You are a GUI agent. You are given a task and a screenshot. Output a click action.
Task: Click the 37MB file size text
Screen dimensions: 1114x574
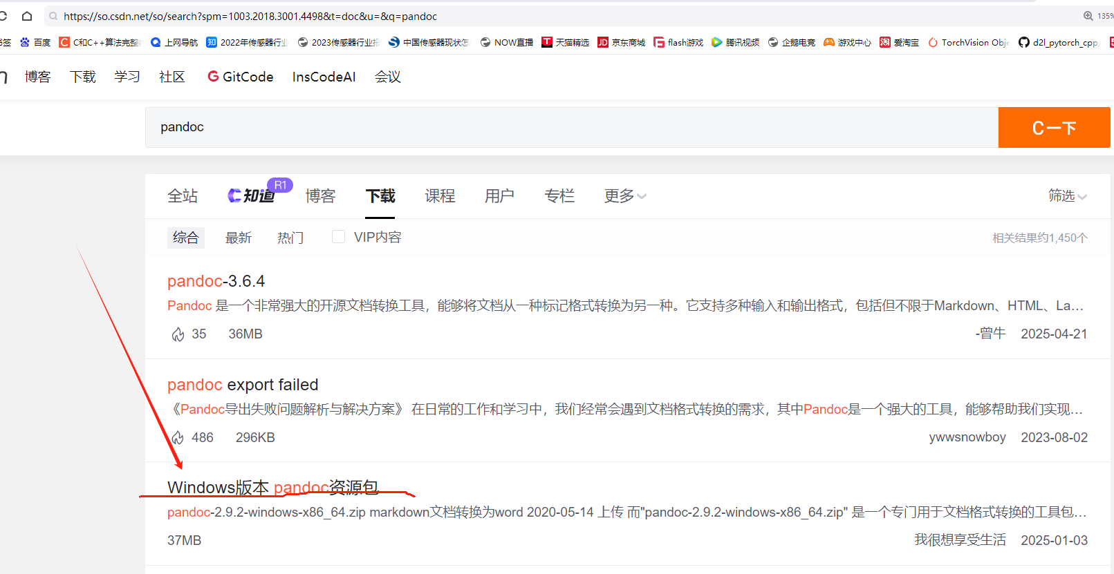[184, 540]
